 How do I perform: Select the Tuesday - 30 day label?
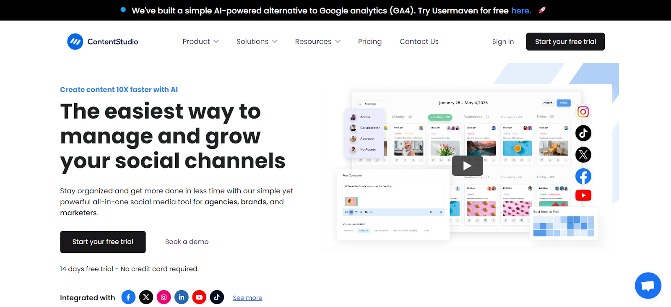(440, 117)
